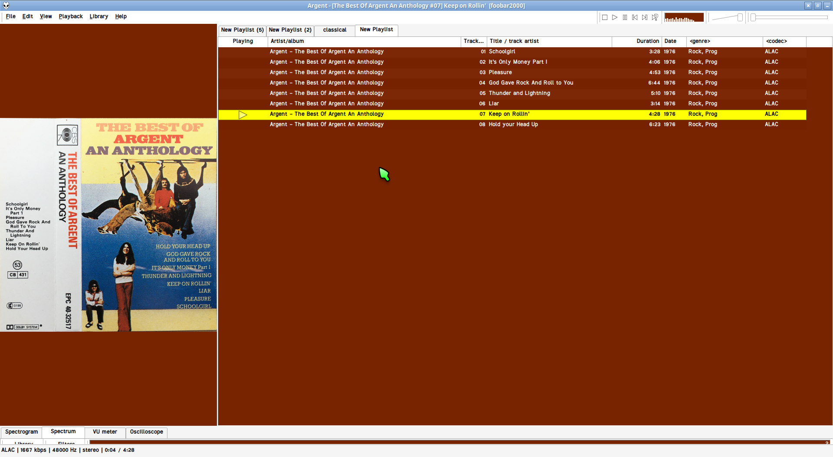Switch to New Playlist (5) tab
Image resolution: width=833 pixels, height=457 pixels.
point(242,30)
